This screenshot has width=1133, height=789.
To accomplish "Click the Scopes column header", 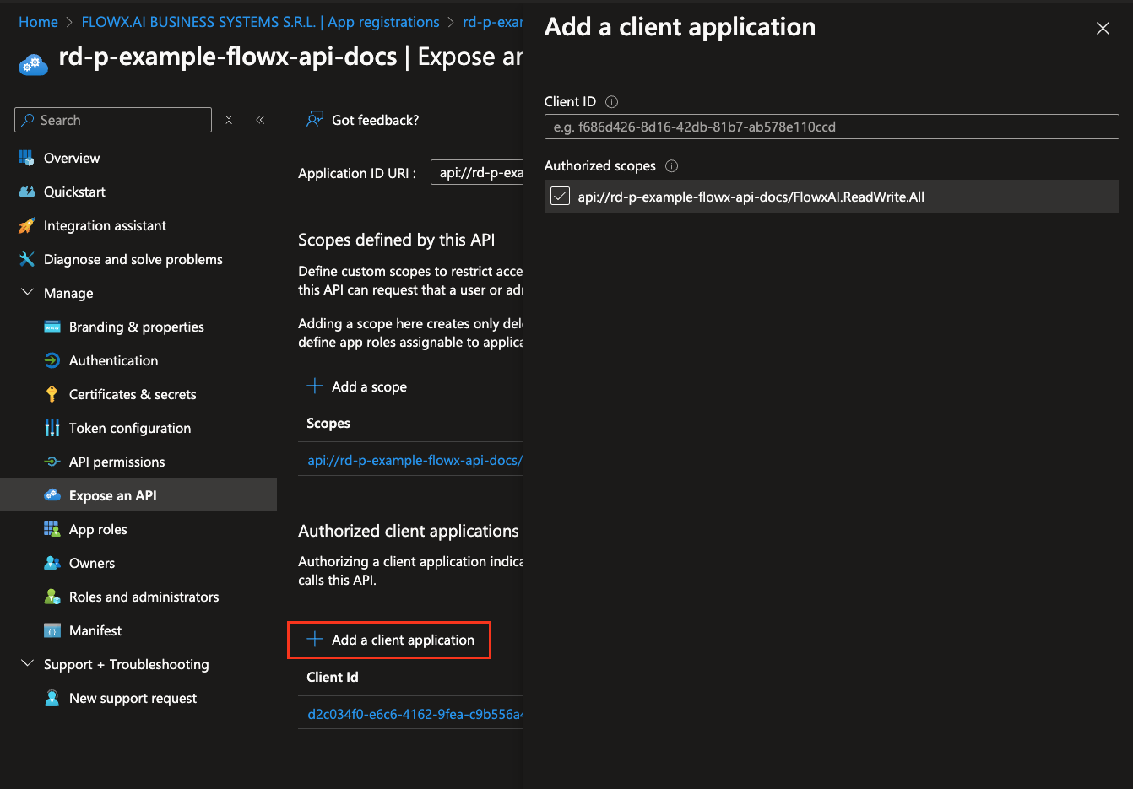I will point(328,423).
